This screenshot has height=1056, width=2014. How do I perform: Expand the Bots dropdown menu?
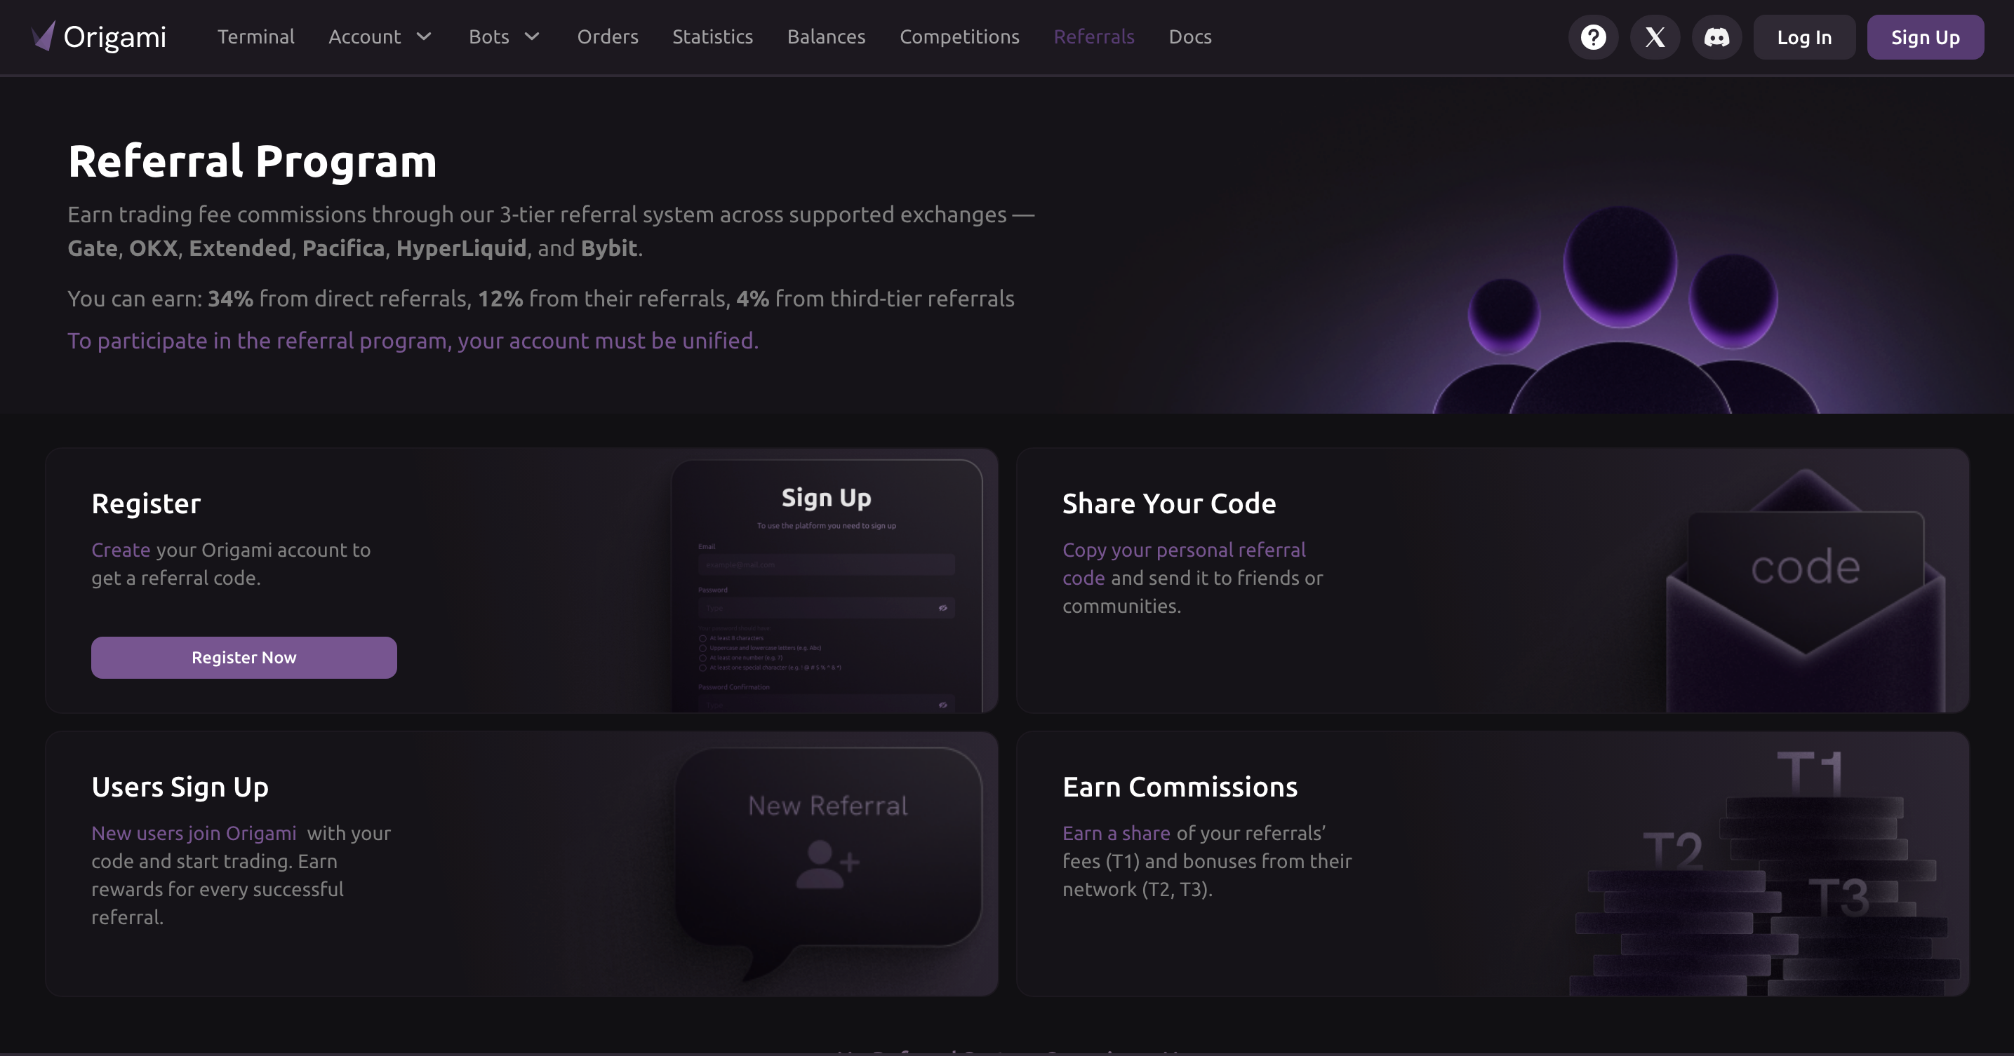tap(489, 36)
